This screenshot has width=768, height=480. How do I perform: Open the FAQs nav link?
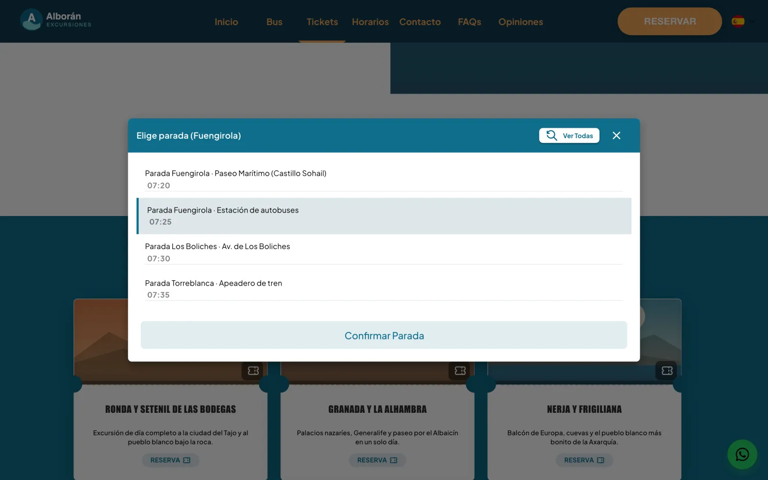click(x=469, y=22)
